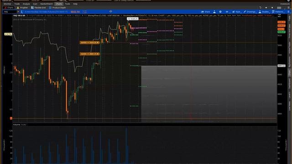Open the Trade menu tab
Screen dimensions: 292x164
(17, 4)
